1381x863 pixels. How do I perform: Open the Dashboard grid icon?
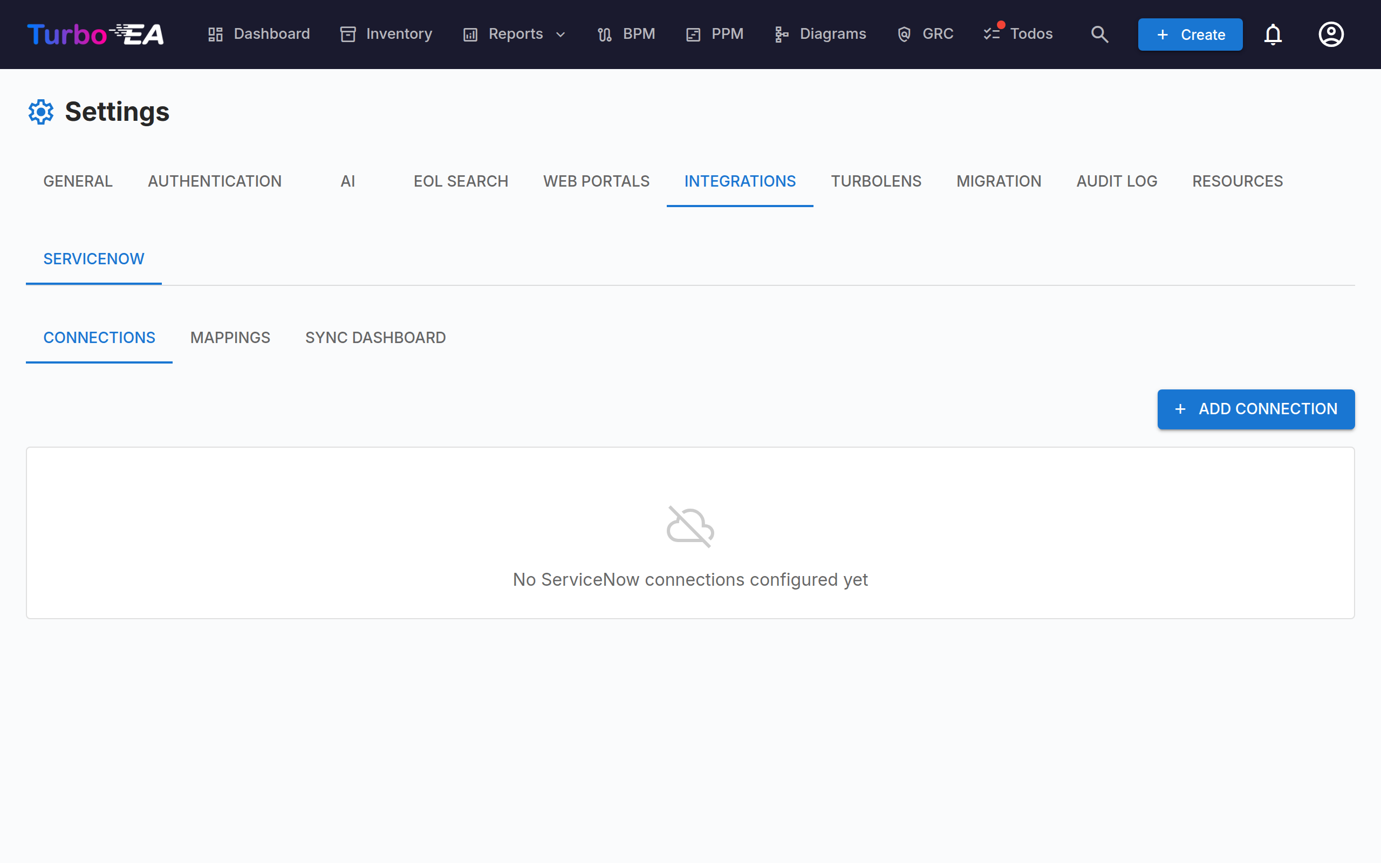(215, 34)
